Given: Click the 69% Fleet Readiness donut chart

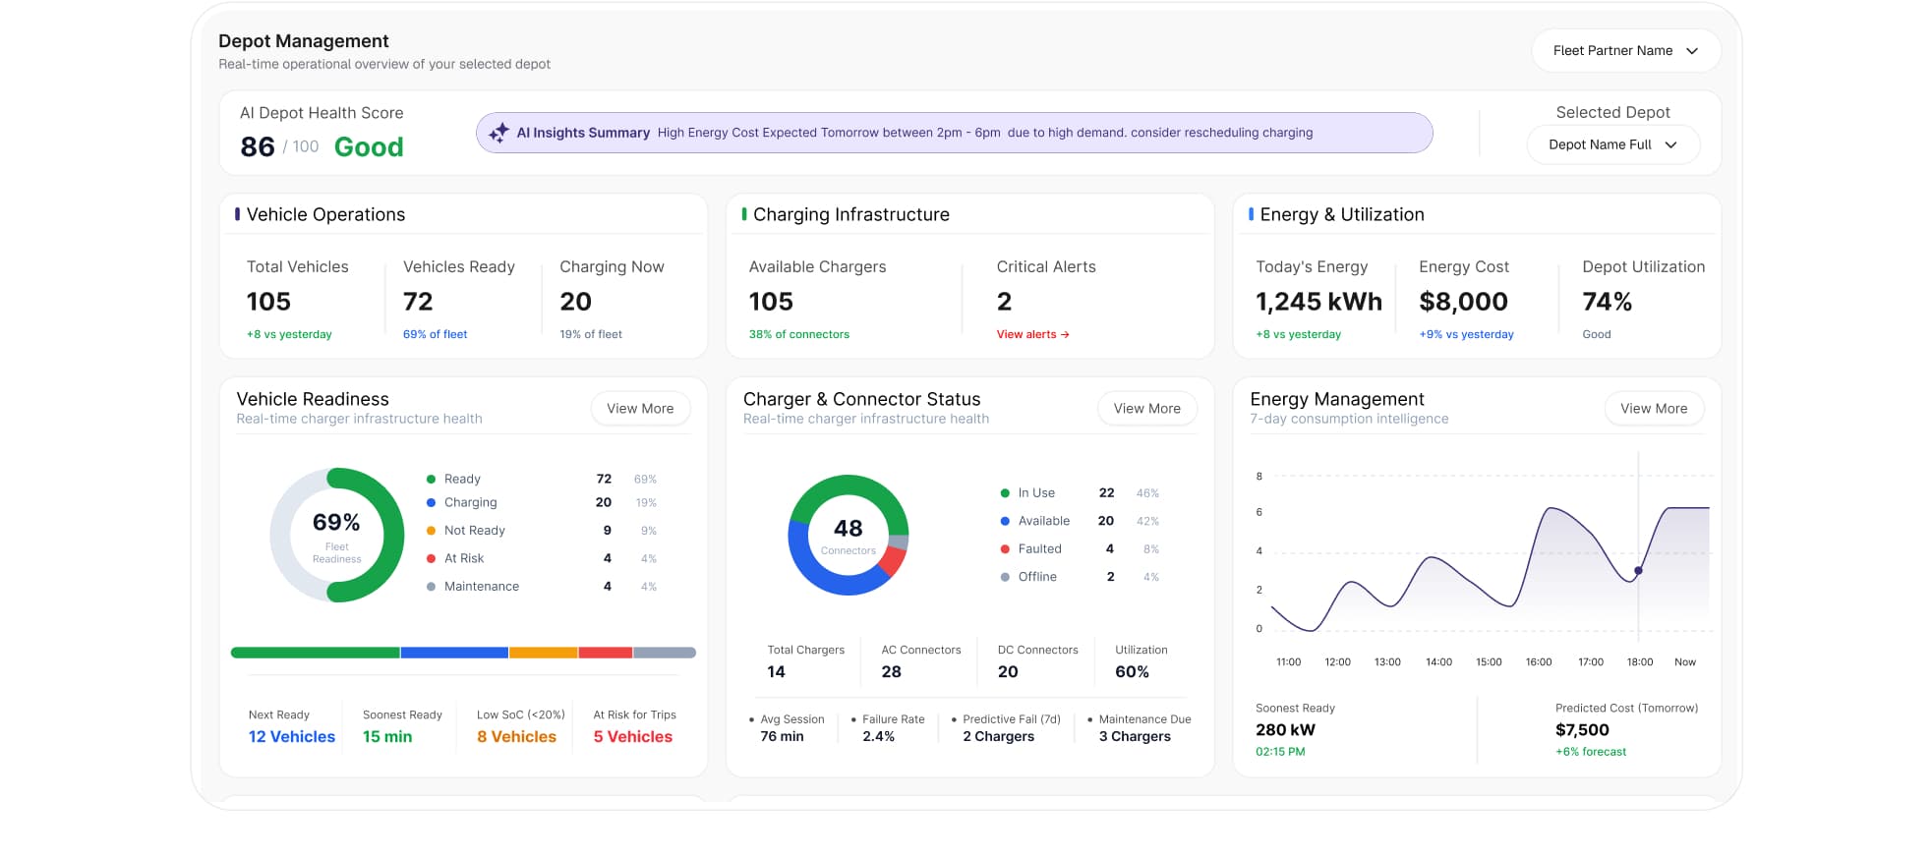Looking at the screenshot, I should click(x=337, y=535).
